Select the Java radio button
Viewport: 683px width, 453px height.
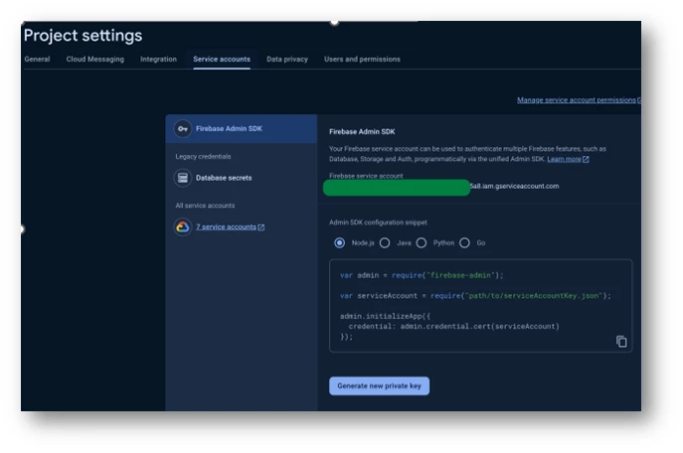coord(385,242)
